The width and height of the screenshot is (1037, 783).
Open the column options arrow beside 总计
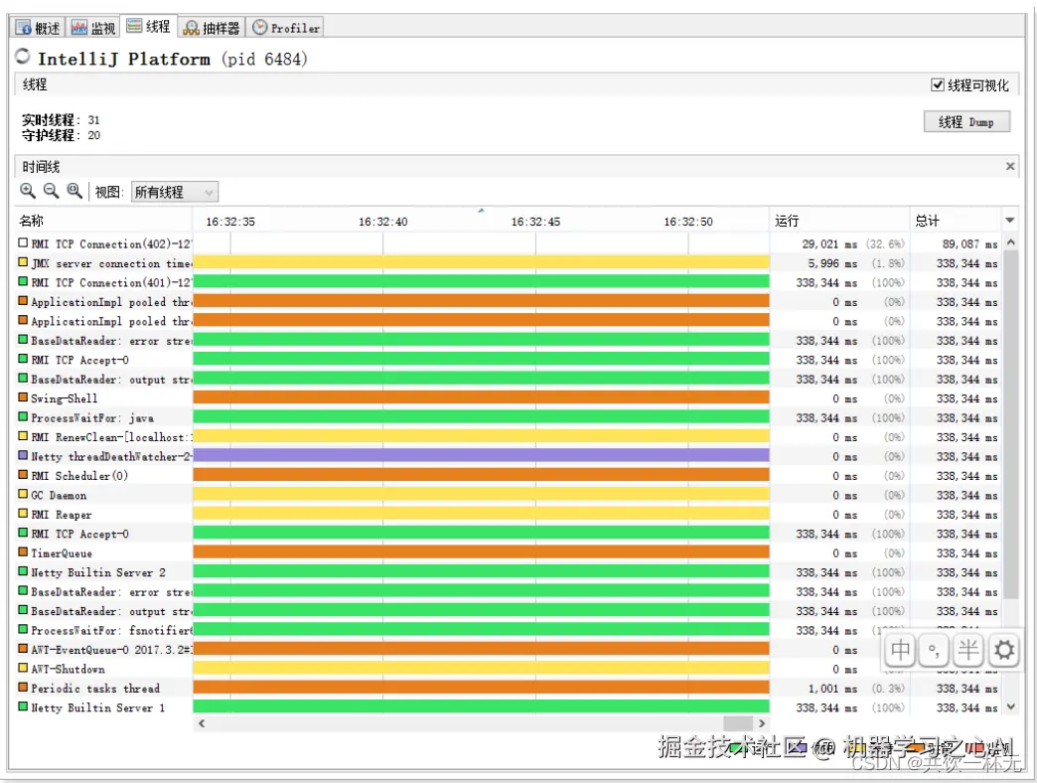[1010, 221]
